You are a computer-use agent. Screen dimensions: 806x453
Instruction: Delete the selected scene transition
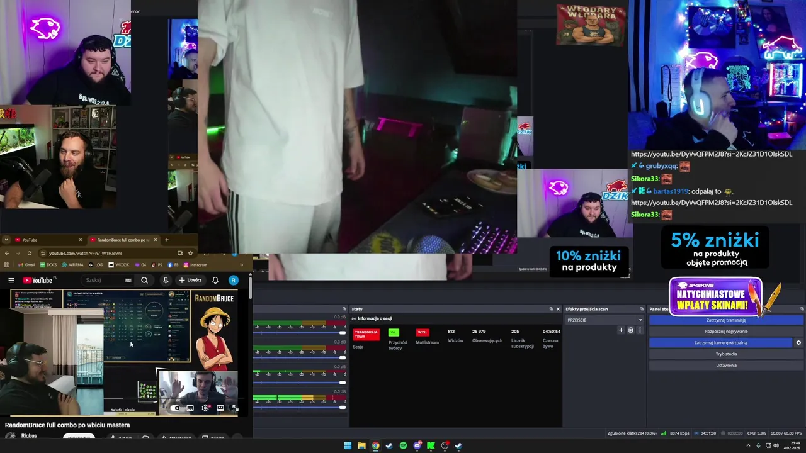pyautogui.click(x=630, y=330)
